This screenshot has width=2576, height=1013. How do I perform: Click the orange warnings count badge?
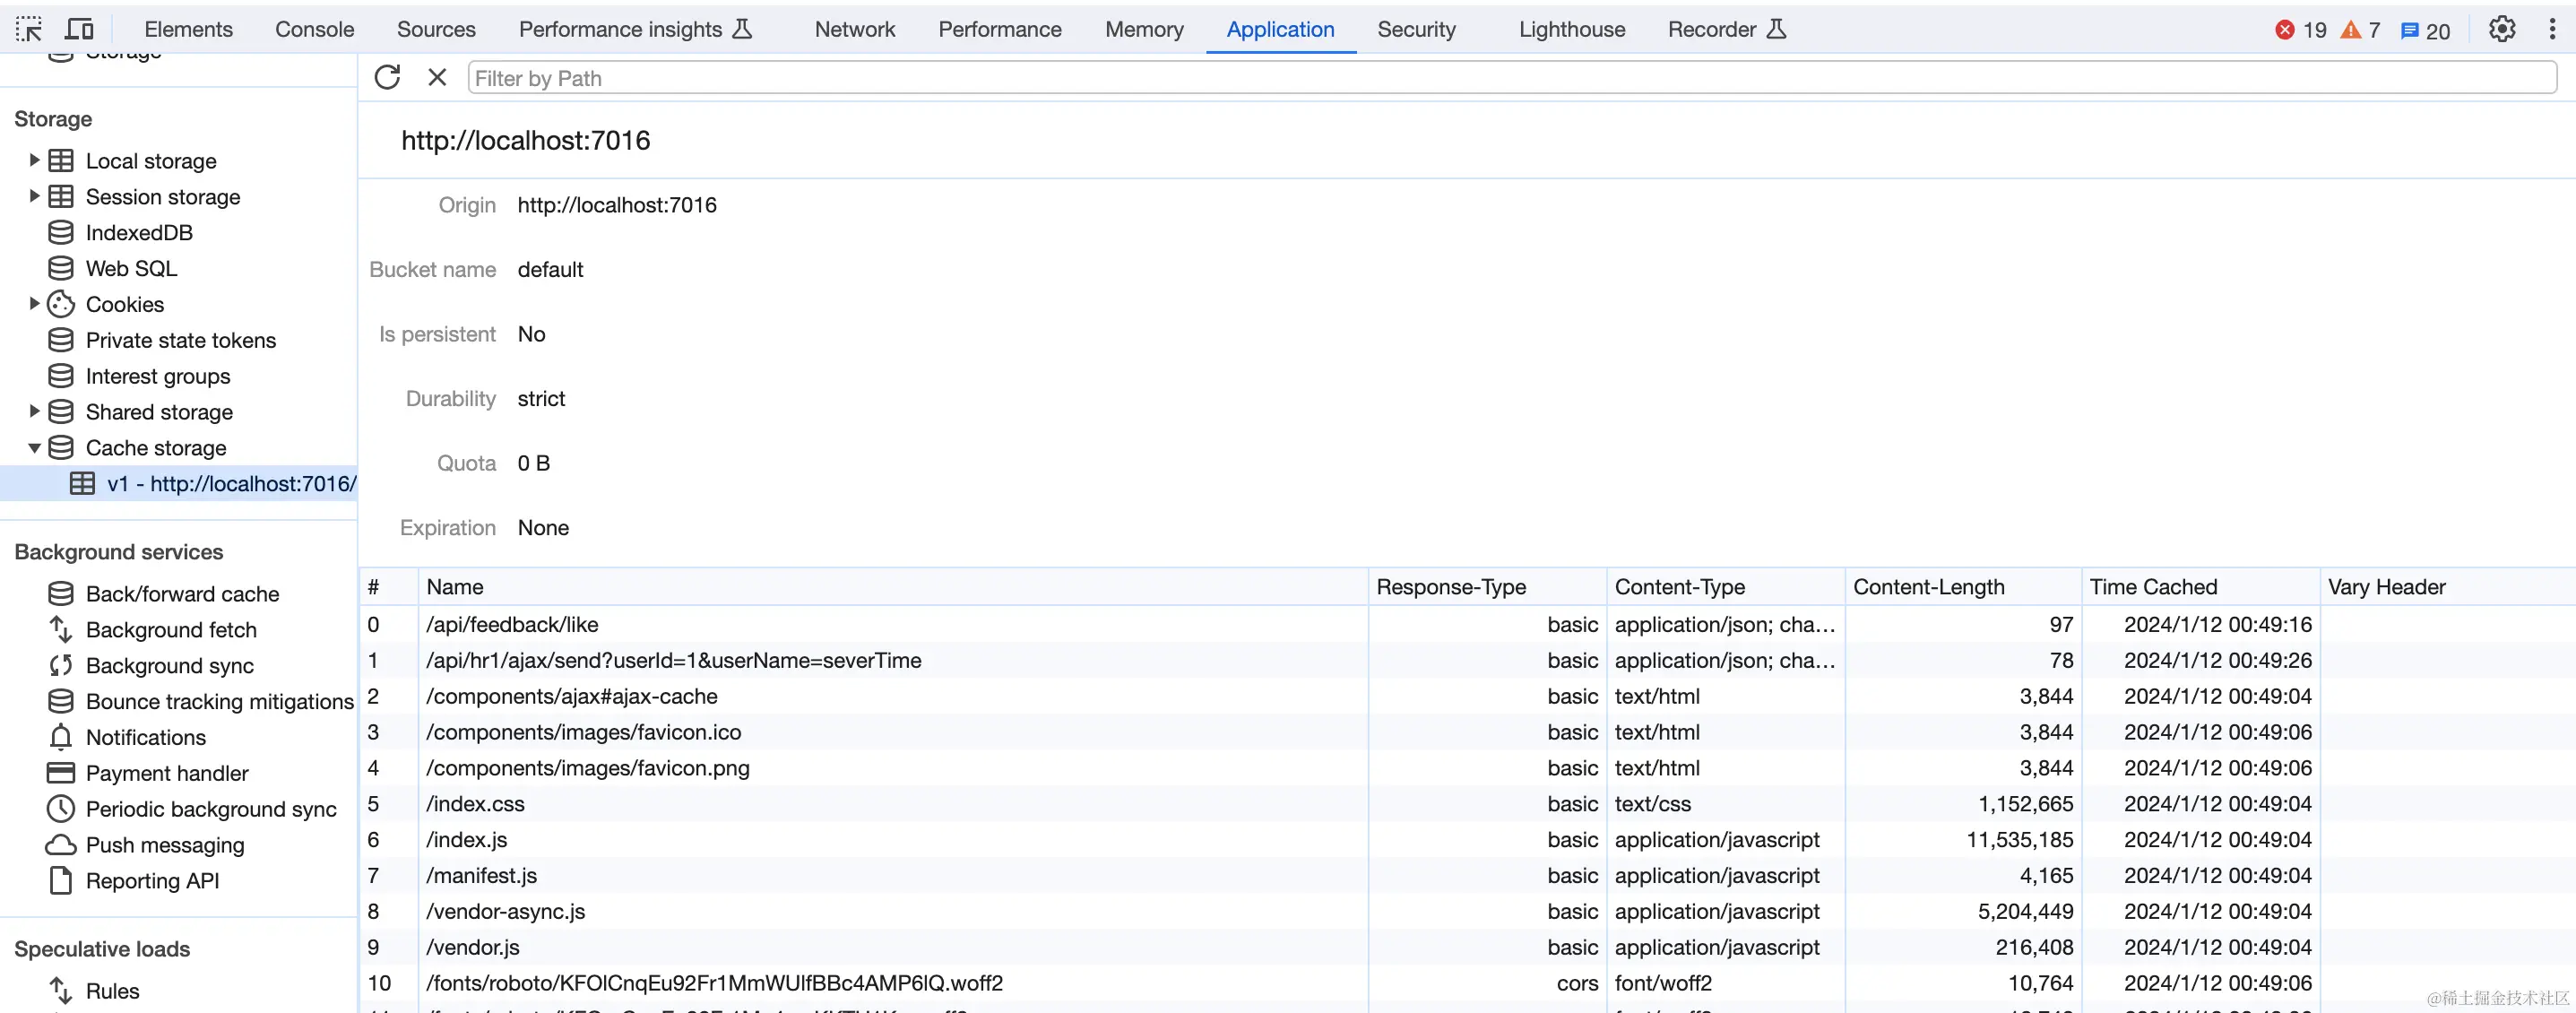coord(2360,30)
